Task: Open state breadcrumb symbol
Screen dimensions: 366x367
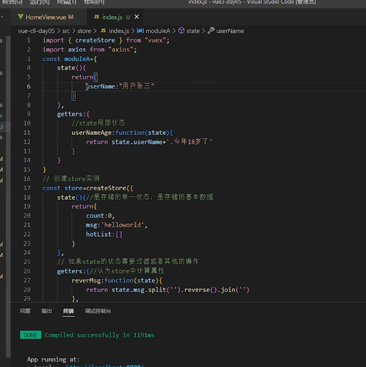Action: [x=193, y=31]
